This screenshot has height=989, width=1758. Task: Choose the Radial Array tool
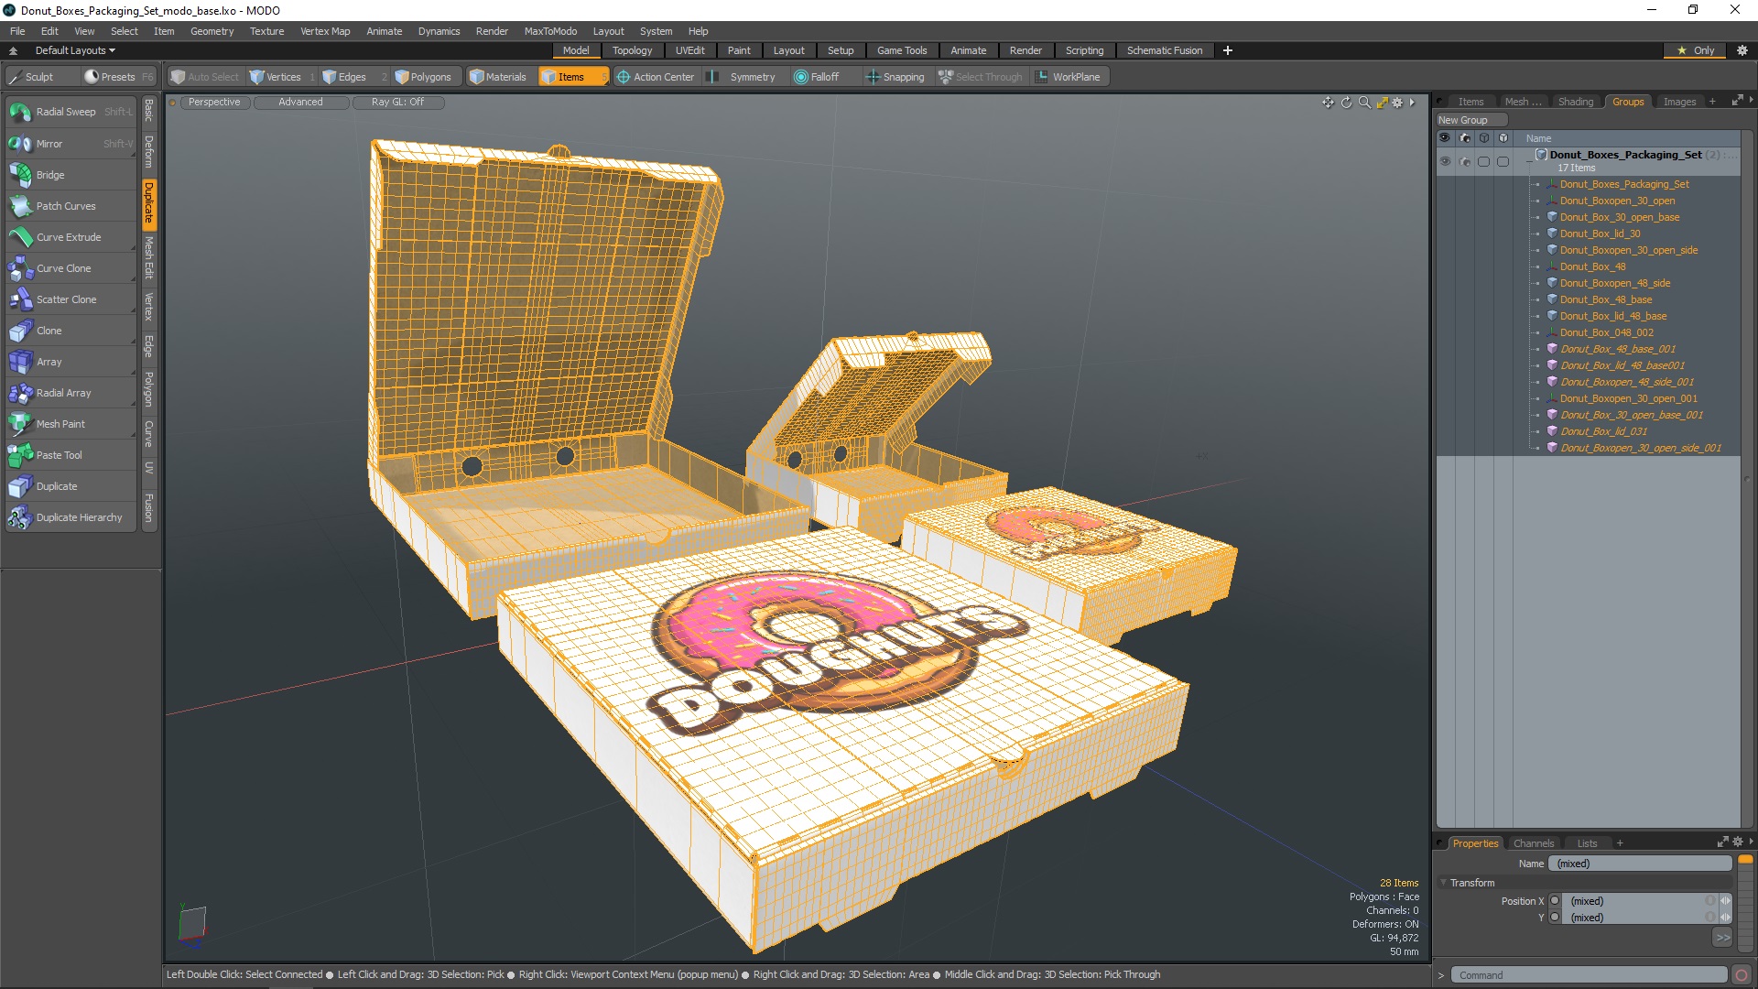(x=63, y=393)
